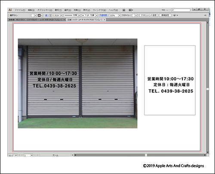The width and height of the screenshot is (215, 174).
Task: Expand the Web workspace switcher
Action: pyautogui.click(x=165, y=10)
